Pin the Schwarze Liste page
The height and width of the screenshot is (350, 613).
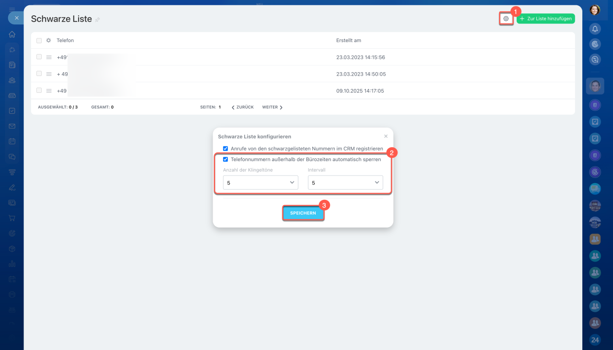(97, 20)
